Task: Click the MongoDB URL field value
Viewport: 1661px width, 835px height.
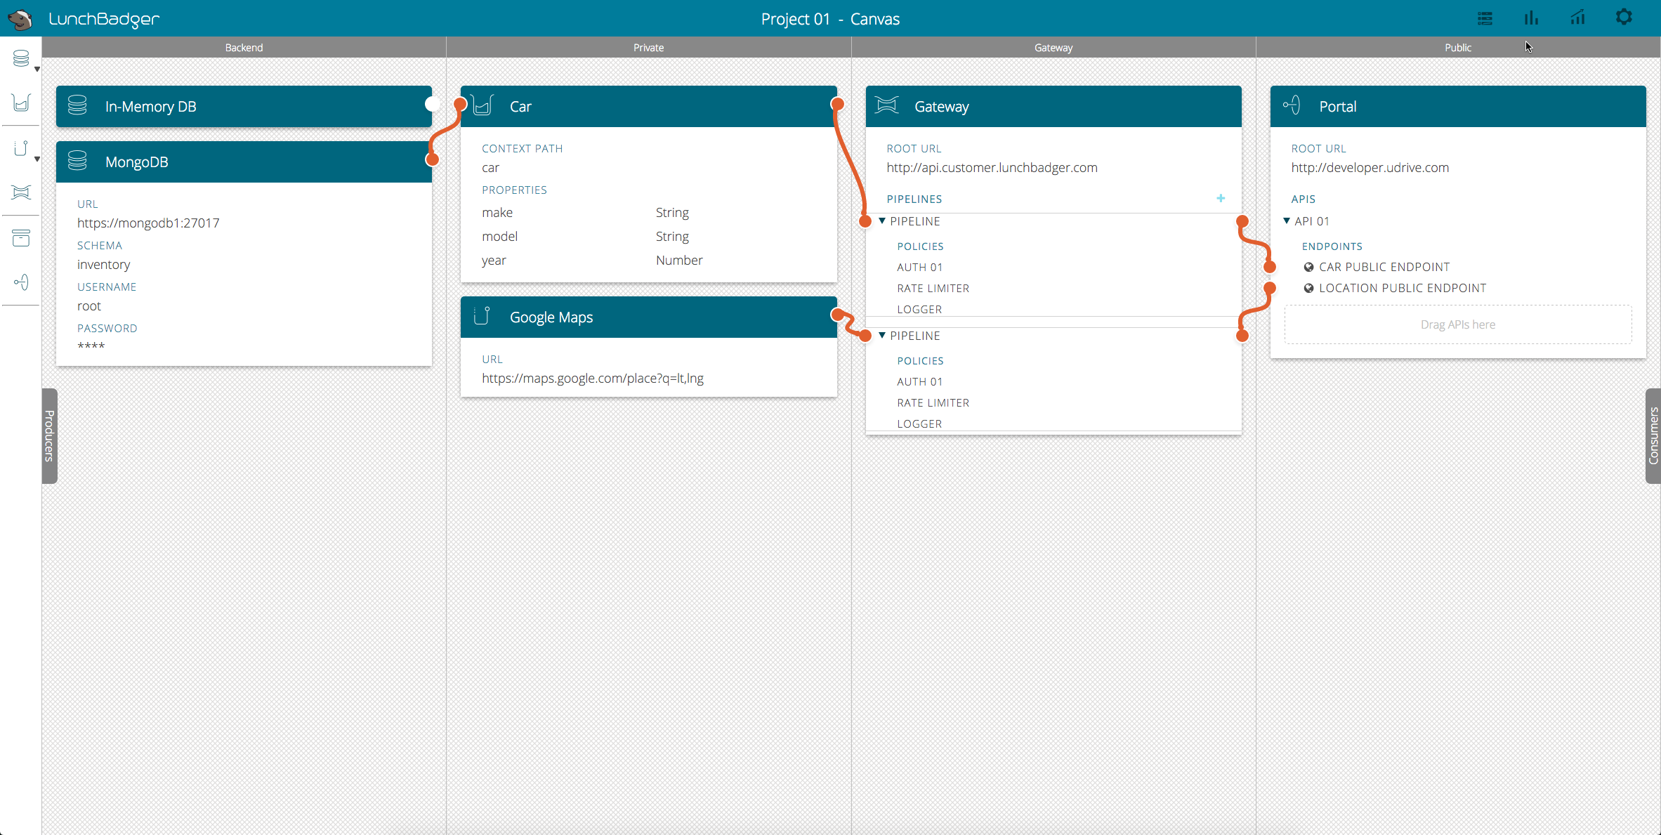Action: 148,223
